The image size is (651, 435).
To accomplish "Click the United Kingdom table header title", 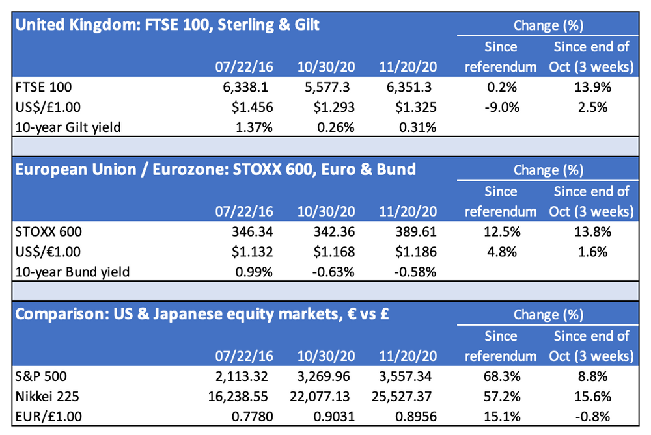I will [x=167, y=26].
